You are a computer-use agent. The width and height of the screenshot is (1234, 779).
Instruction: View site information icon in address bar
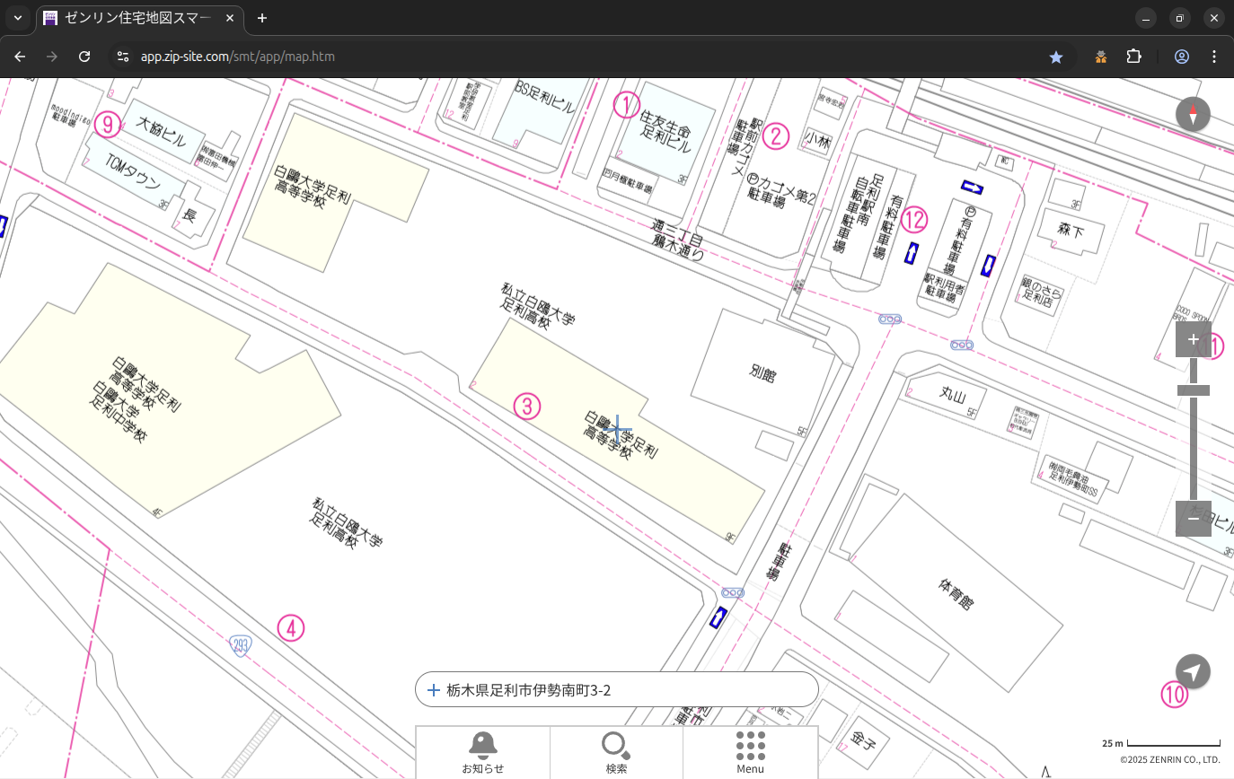click(x=124, y=57)
